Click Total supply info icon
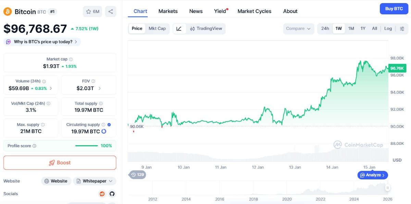This screenshot has width=411, height=204. tap(101, 104)
